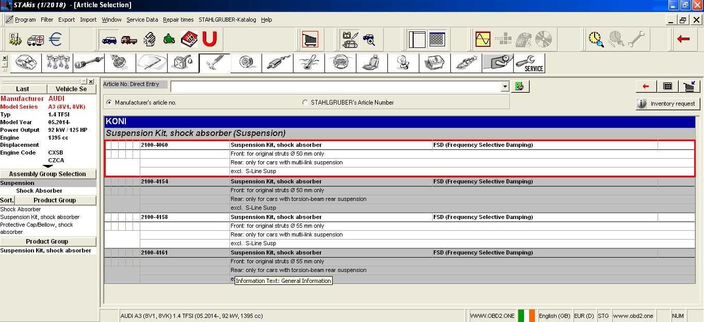The height and width of the screenshot is (322, 704).
Task: Open the shopping cart icon
Action: tap(310, 39)
